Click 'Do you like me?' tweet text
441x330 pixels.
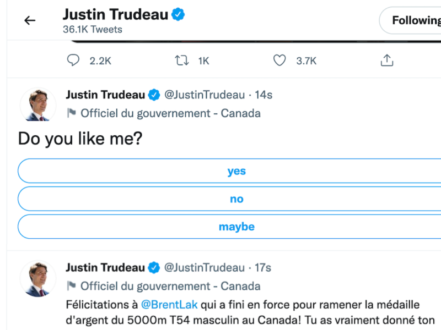tap(80, 139)
